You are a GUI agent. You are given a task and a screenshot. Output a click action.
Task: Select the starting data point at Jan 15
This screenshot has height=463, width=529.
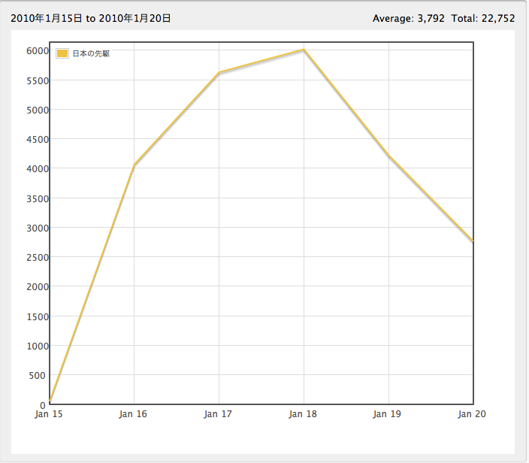(50, 401)
